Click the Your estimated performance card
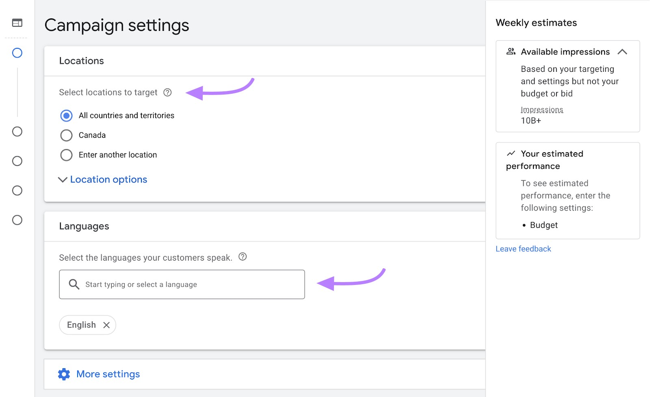 coord(567,190)
